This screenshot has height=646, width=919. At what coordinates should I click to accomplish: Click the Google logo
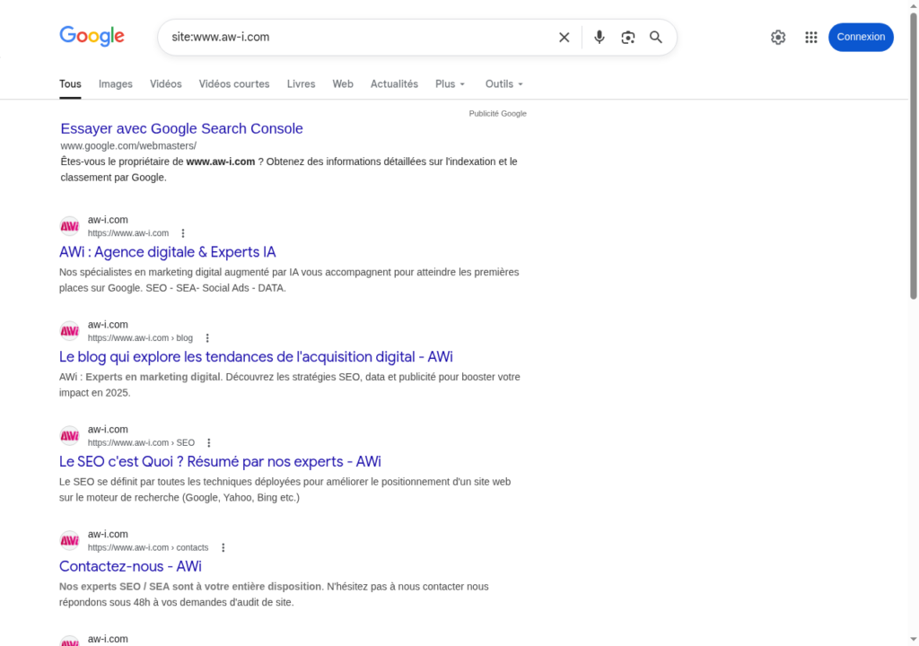tap(92, 37)
